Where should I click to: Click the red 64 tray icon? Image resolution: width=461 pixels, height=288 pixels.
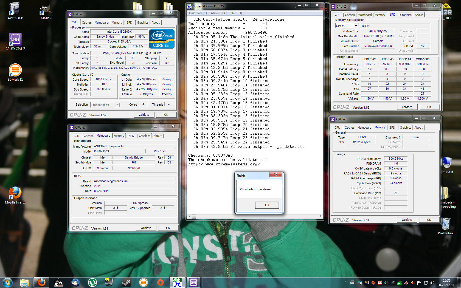380,283
